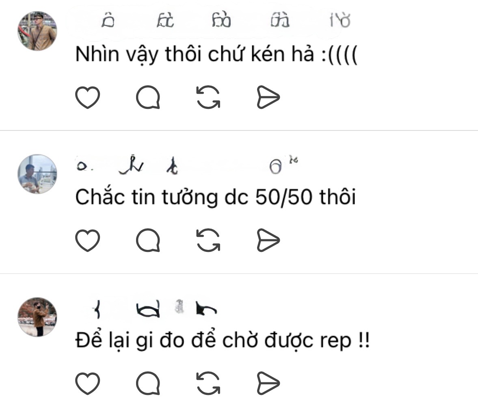
Task: Open the second commenter's profile picture
Action: coord(37,174)
